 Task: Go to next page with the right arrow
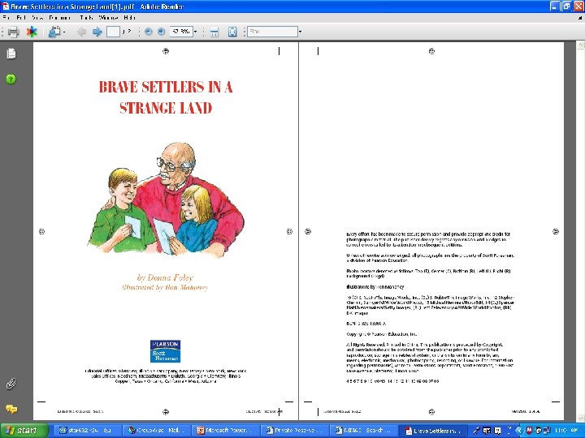pos(97,32)
